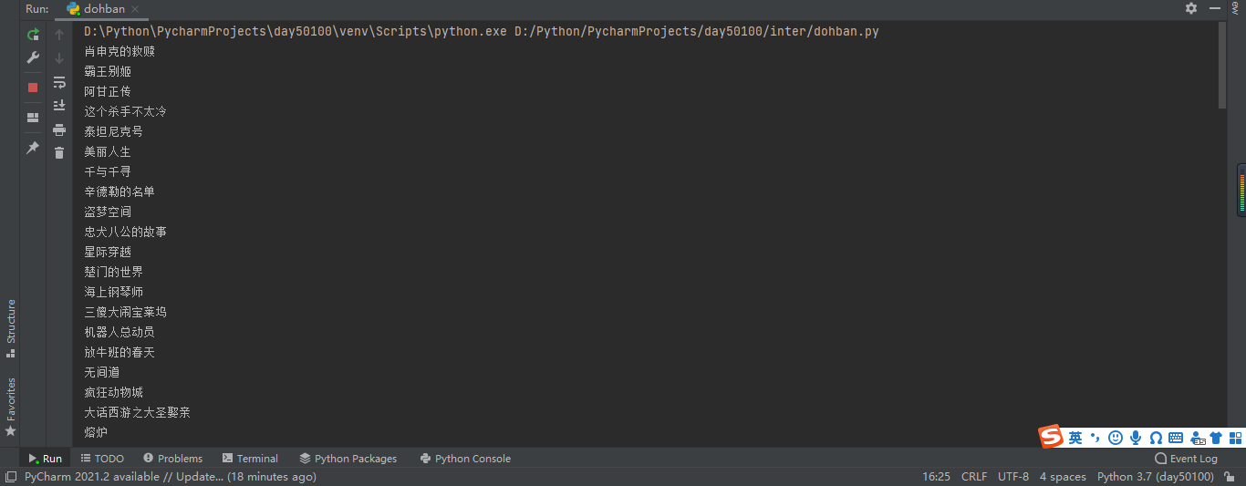Click the 16:25 caret position indicator

[x=936, y=477]
